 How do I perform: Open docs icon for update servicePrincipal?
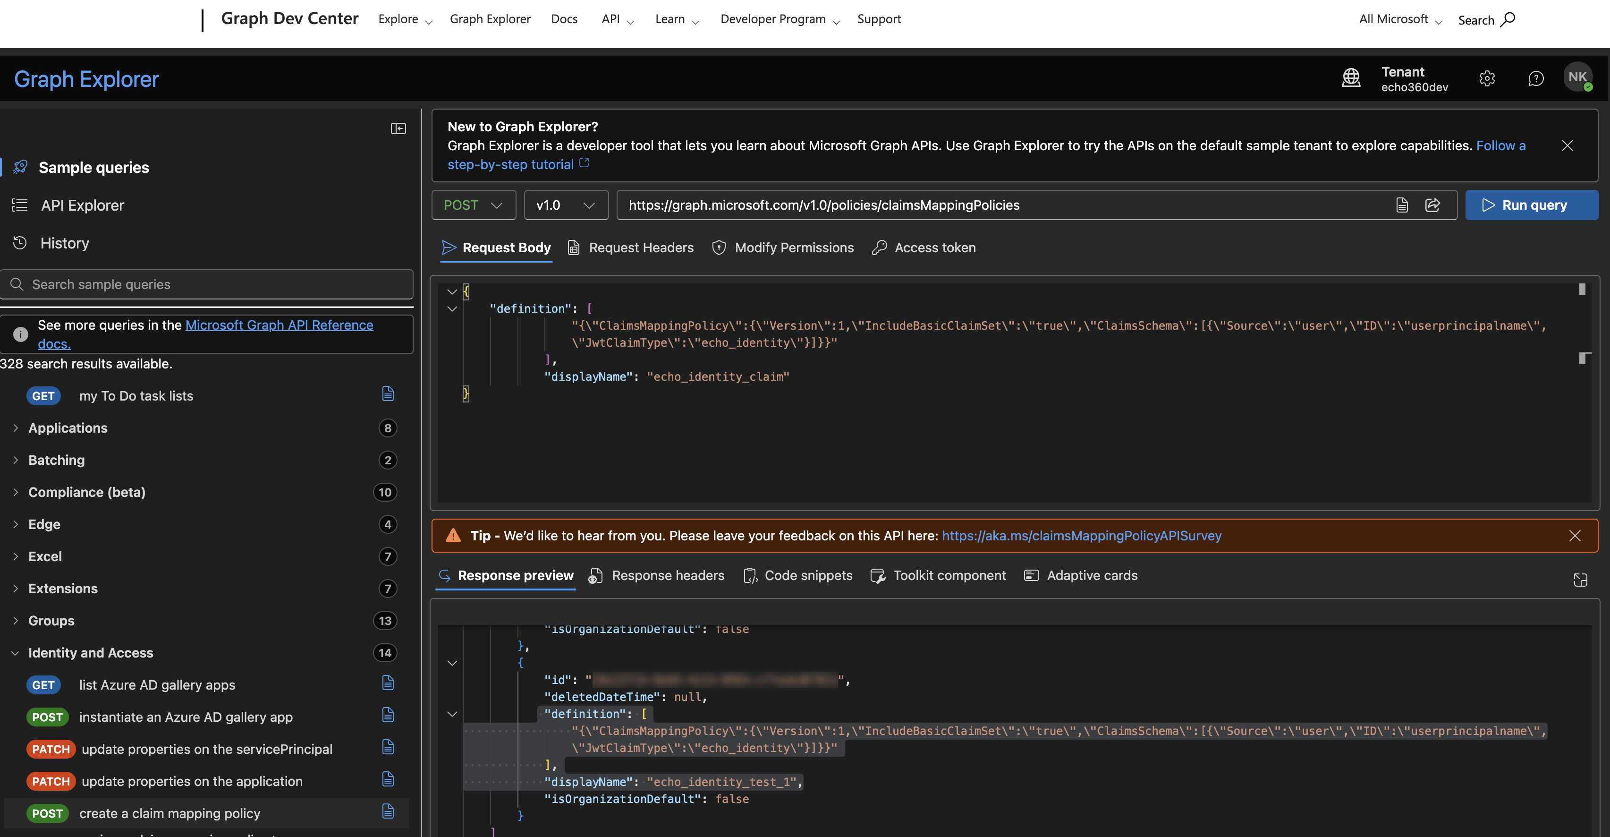coord(388,747)
